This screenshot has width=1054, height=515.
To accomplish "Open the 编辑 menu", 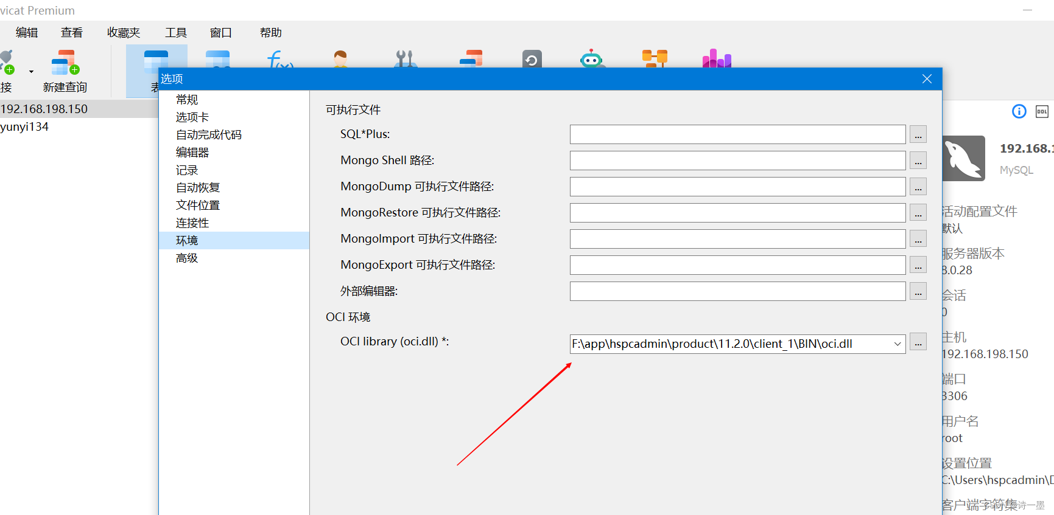I will [27, 33].
